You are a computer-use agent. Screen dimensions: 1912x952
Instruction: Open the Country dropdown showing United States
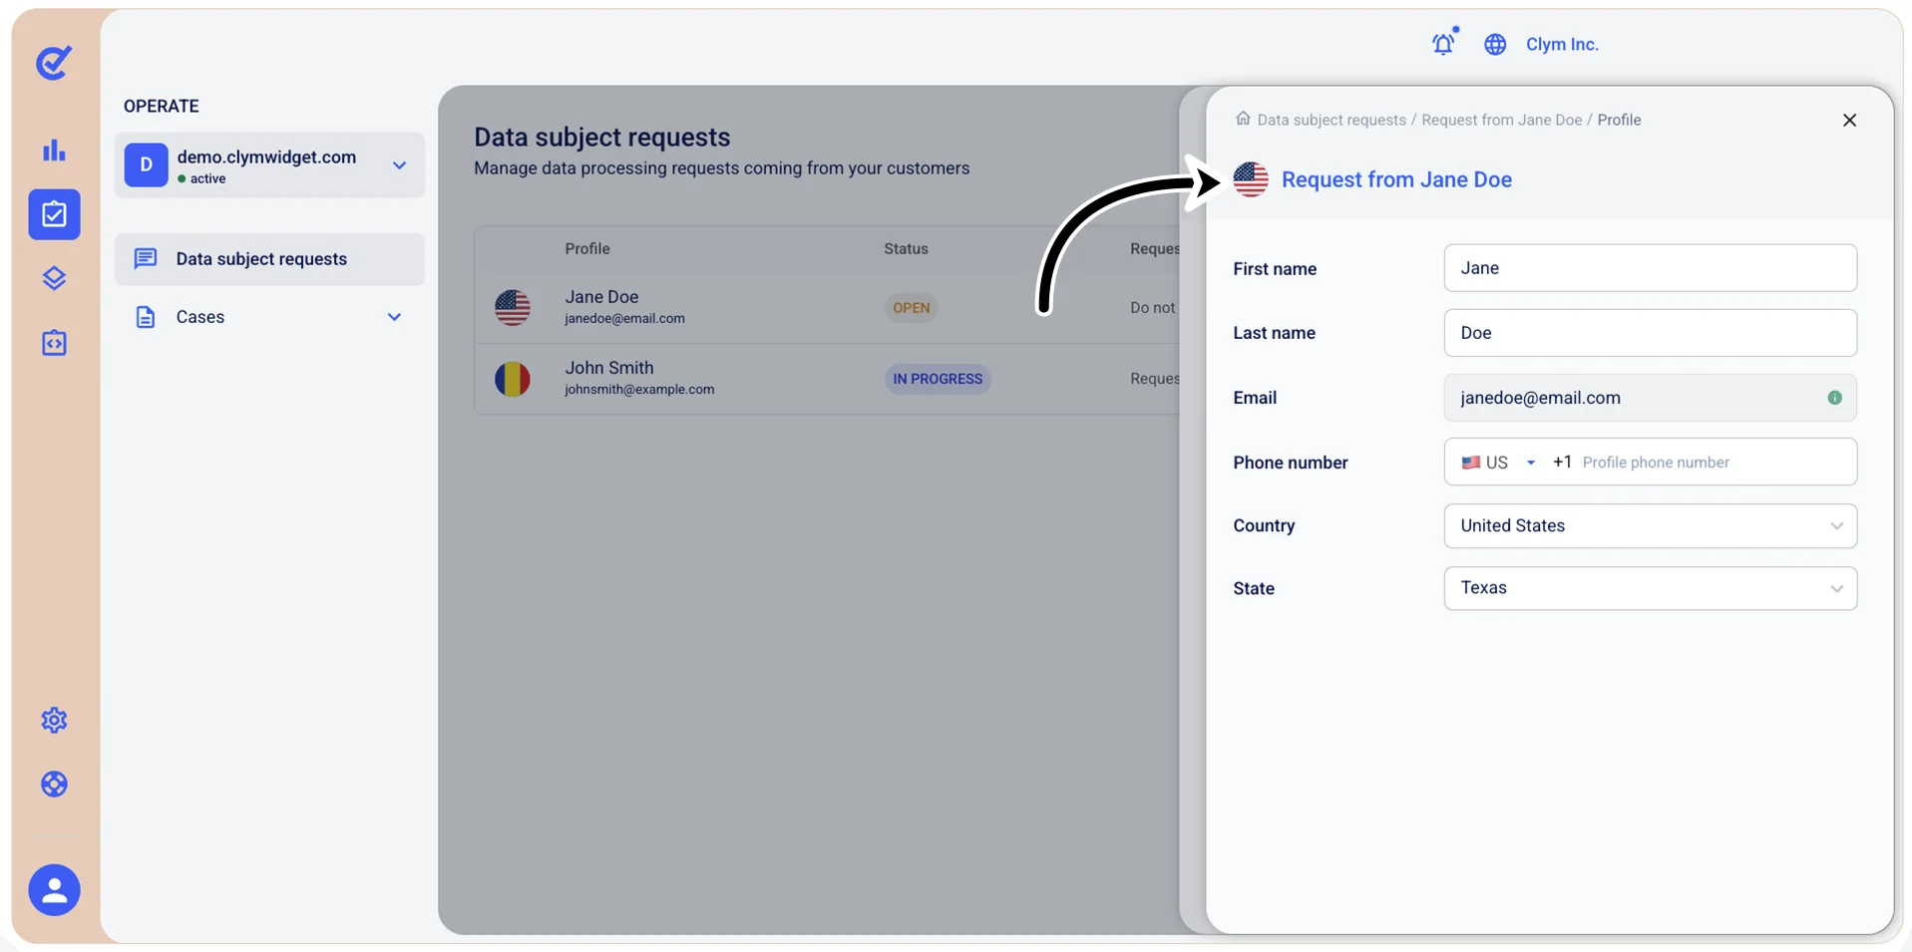[x=1650, y=525]
